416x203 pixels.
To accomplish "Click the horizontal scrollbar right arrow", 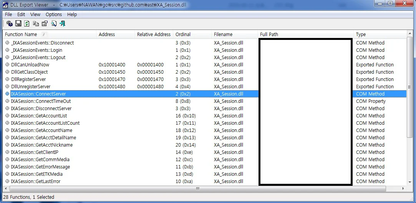I will tap(403, 188).
